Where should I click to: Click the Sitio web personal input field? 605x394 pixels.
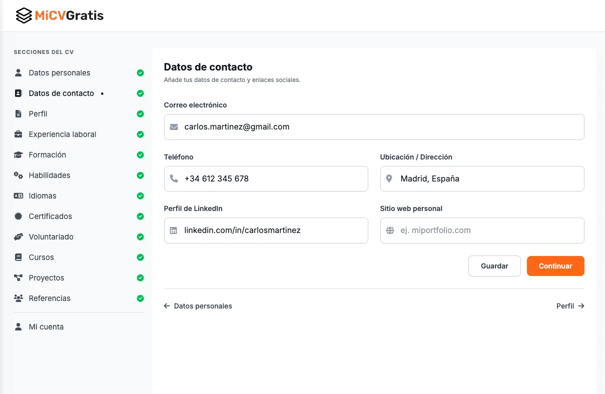(482, 230)
